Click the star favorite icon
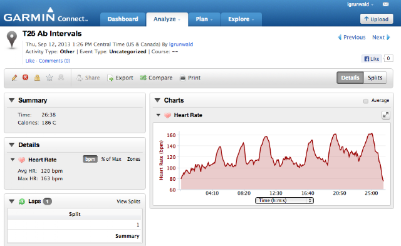Screen dimensions: 401x246 point(49,78)
